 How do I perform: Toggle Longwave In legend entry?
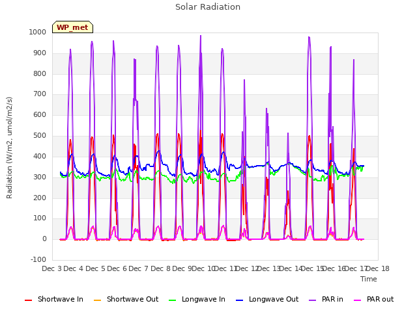197,299
